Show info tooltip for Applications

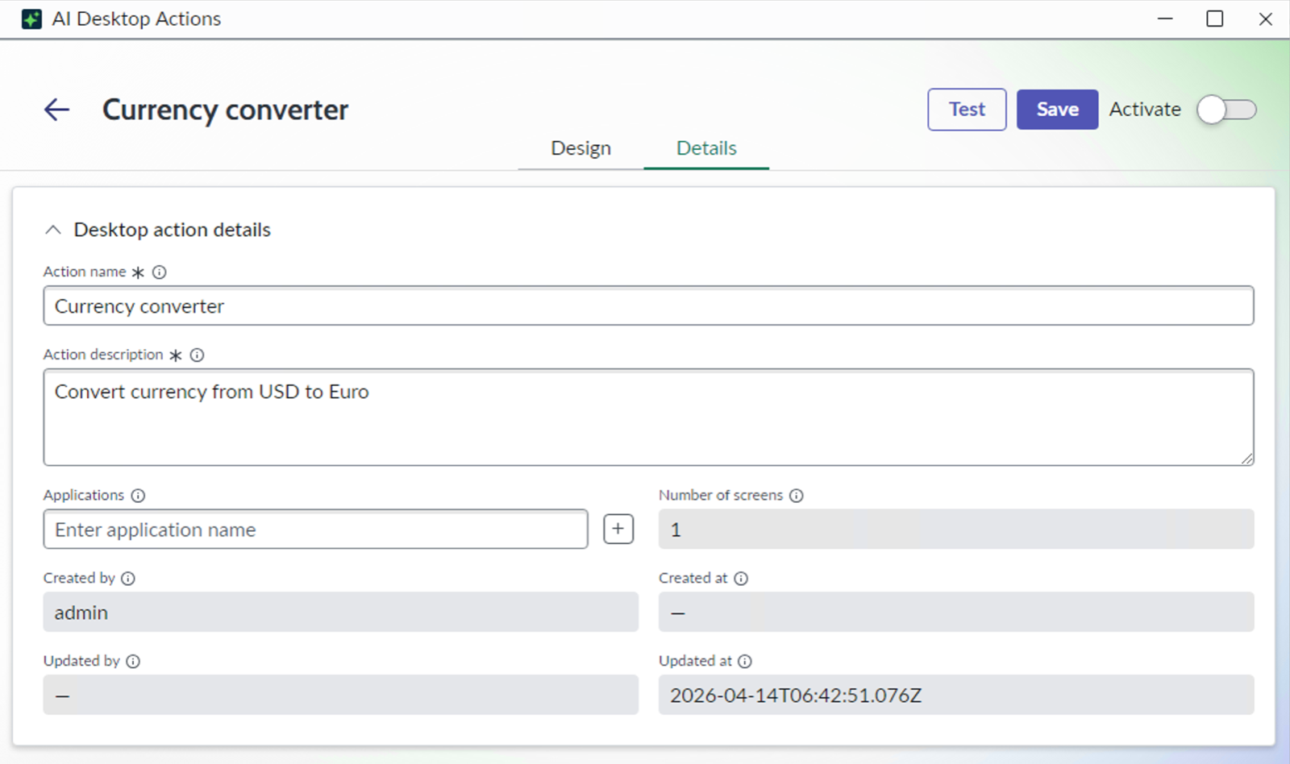(x=138, y=496)
